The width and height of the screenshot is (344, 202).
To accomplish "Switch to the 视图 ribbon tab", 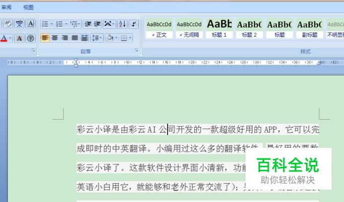I will 28,7.
